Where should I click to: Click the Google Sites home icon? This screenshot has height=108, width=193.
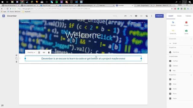tap(4, 16)
